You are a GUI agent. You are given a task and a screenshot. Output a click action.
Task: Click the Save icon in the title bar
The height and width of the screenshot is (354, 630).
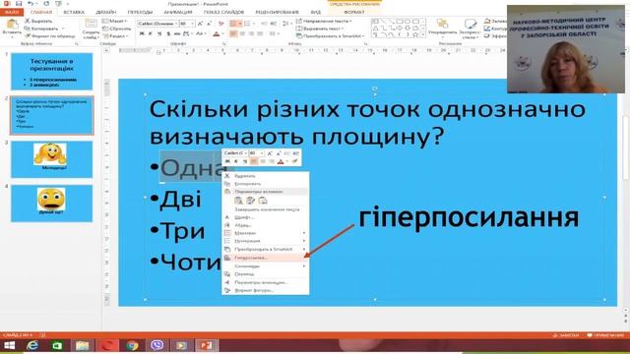19,4
